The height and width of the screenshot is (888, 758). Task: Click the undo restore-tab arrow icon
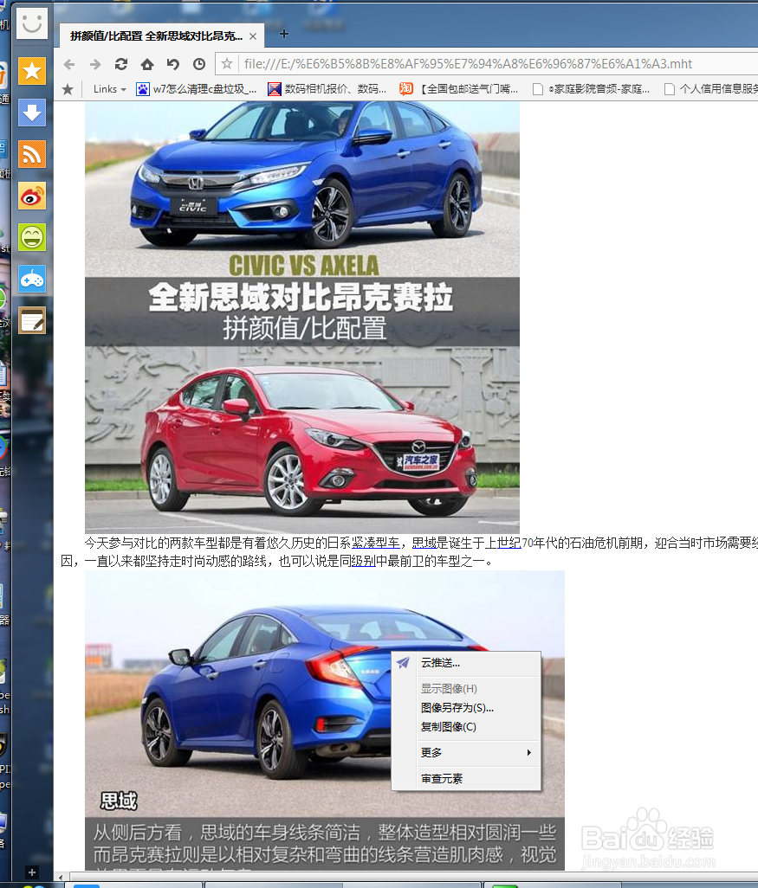[173, 64]
